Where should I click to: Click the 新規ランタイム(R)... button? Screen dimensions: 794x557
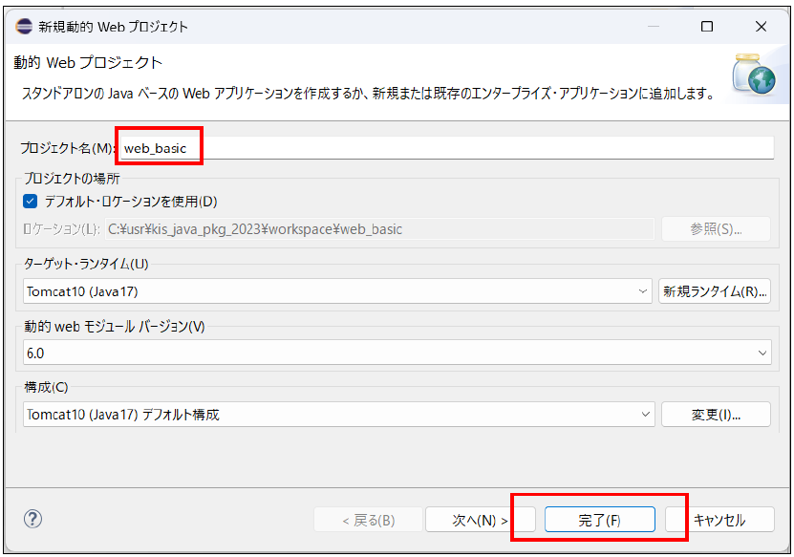point(715,291)
